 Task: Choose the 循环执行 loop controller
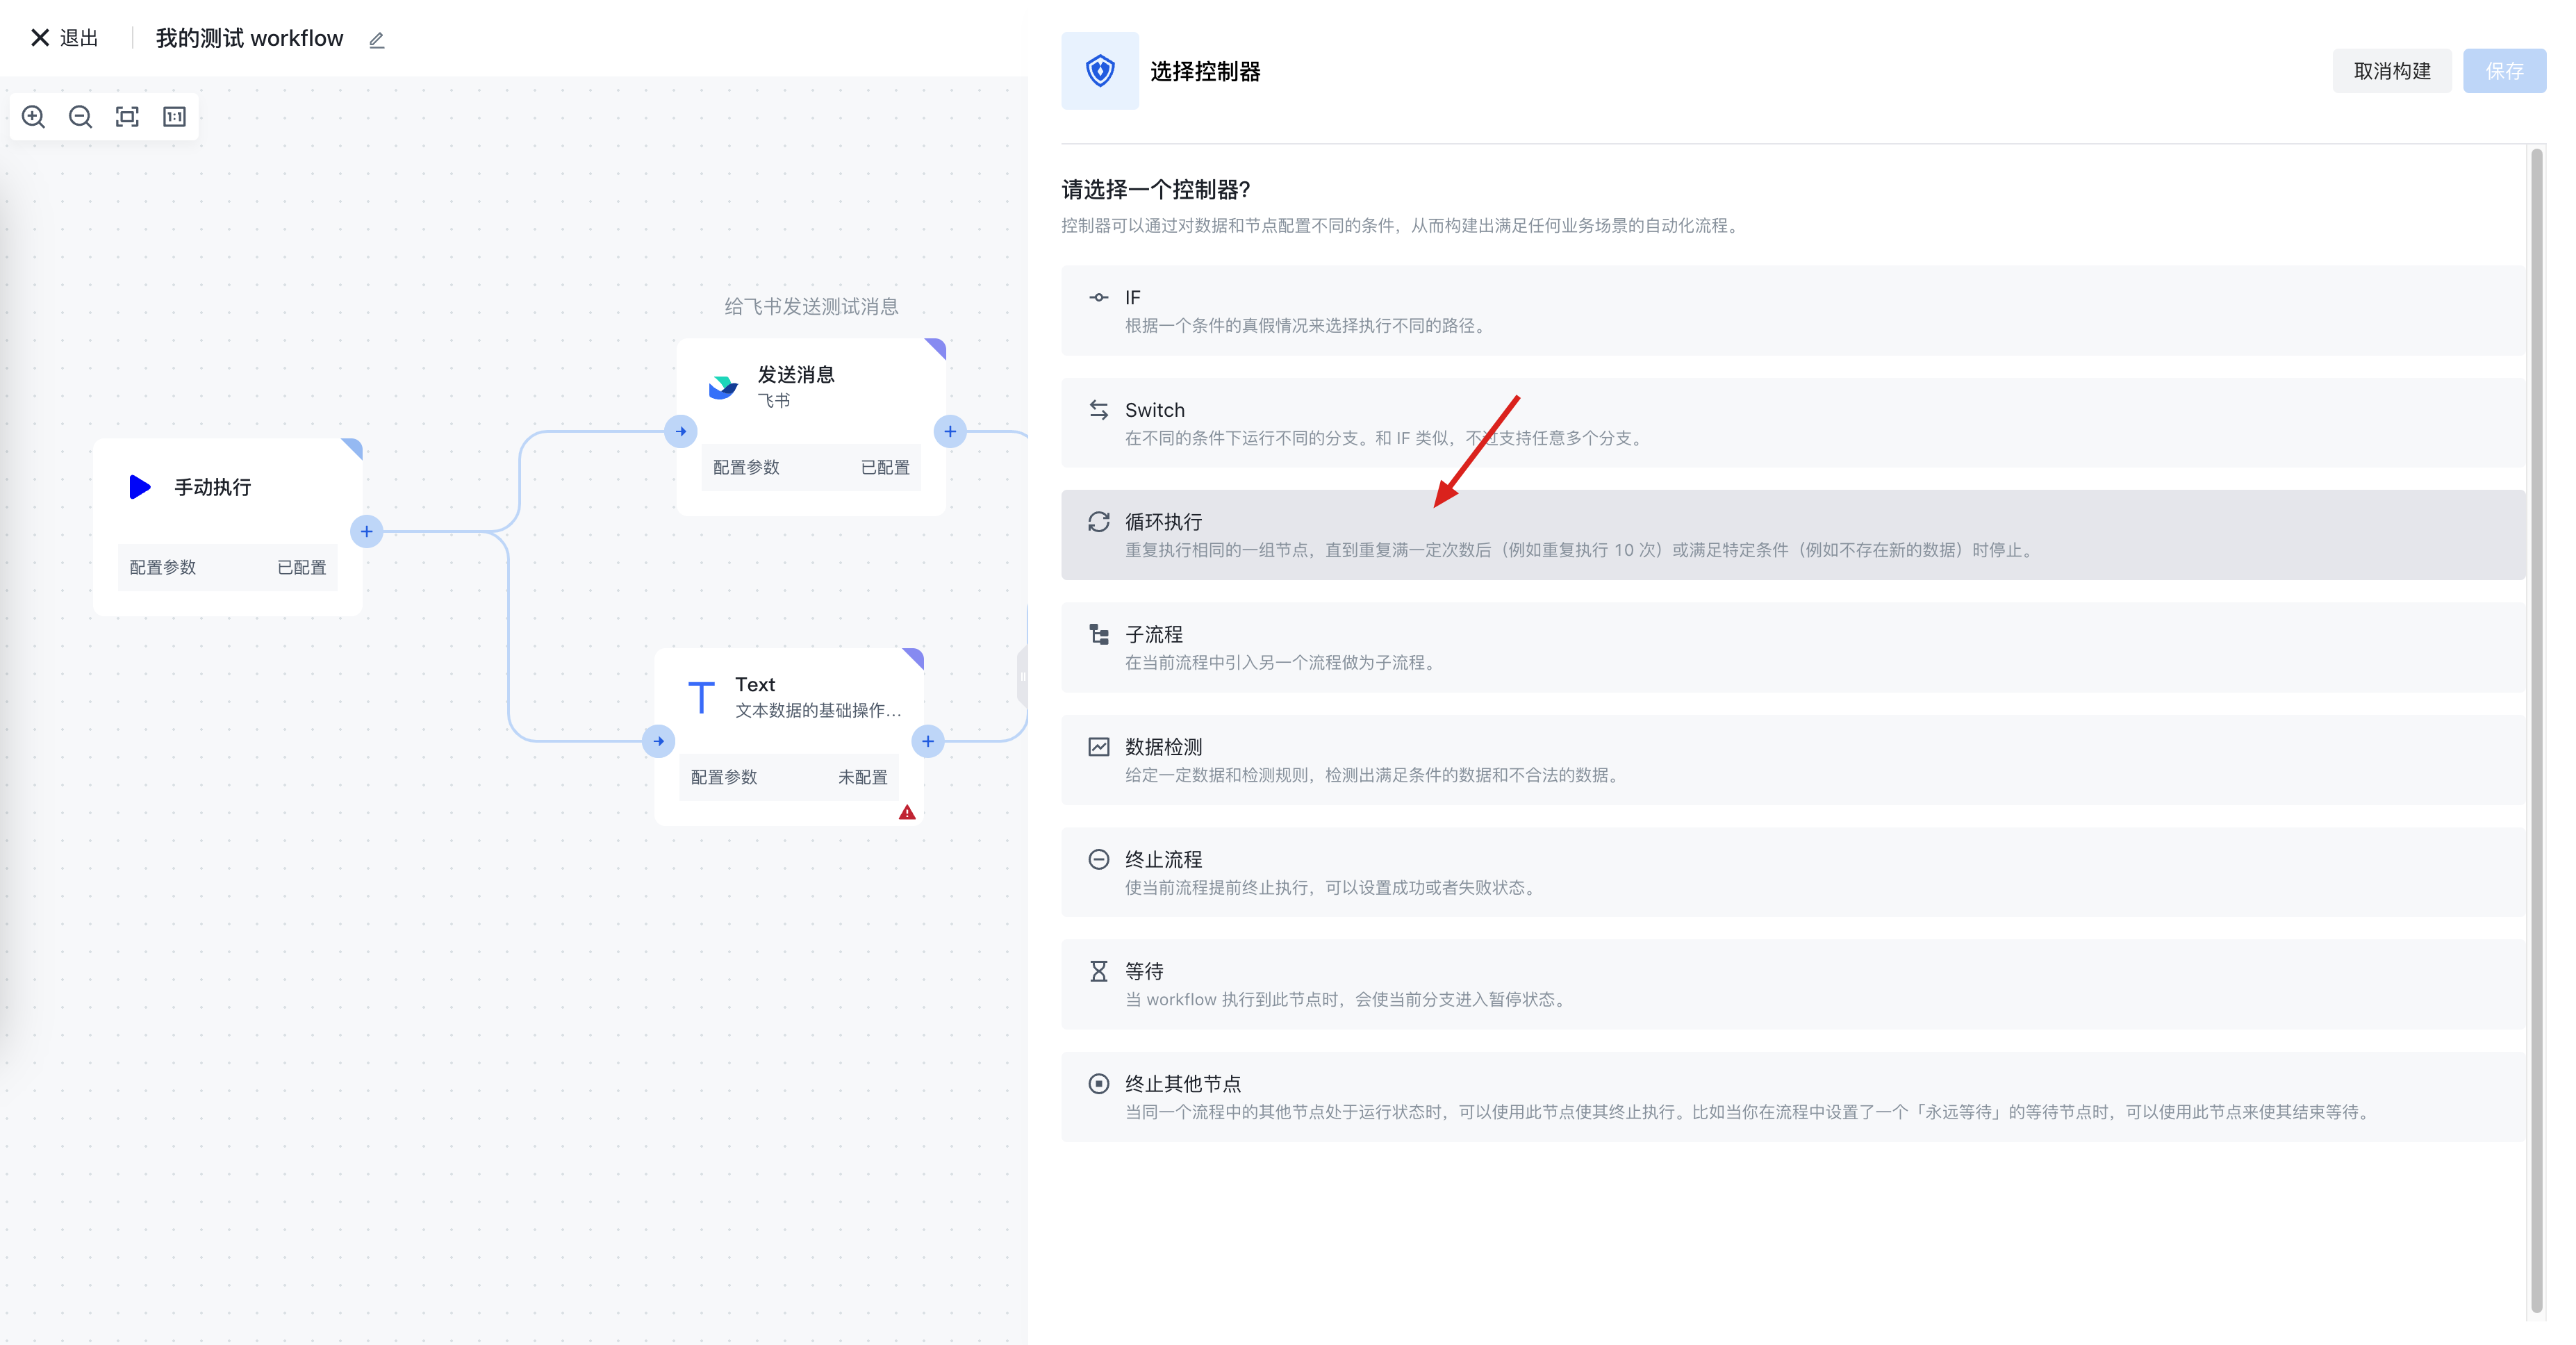tap(1790, 535)
